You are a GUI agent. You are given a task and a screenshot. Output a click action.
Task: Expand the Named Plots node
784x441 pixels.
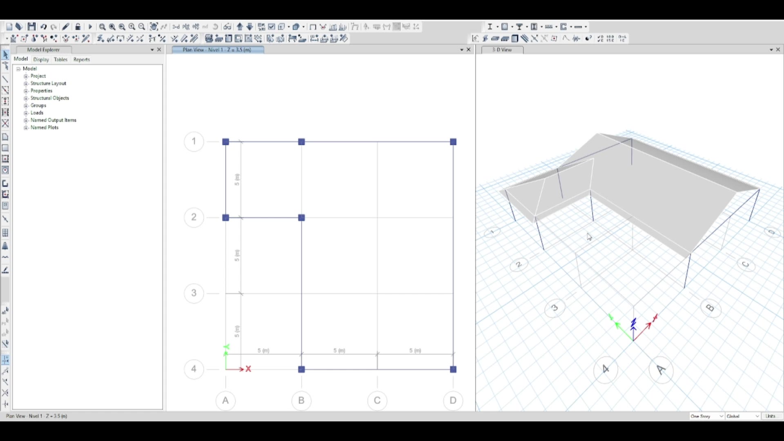[x=26, y=128]
